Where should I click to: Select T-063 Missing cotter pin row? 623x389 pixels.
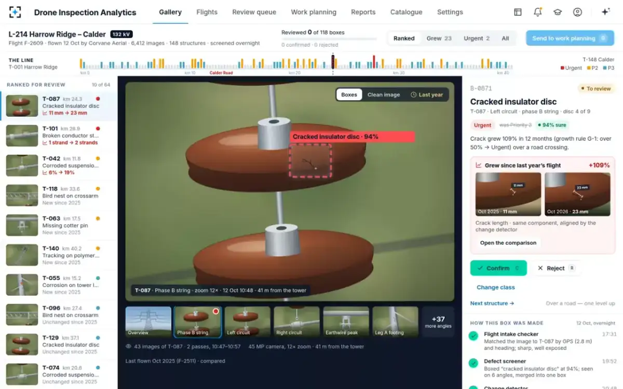pos(59,226)
